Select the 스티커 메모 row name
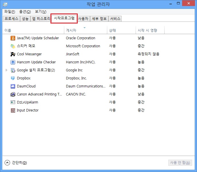The height and width of the screenshot is (172, 197). [x=26, y=46]
